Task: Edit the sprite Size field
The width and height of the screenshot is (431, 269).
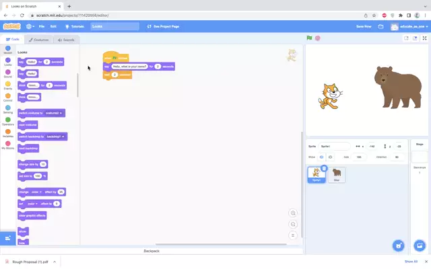Action: pyautogui.click(x=359, y=157)
